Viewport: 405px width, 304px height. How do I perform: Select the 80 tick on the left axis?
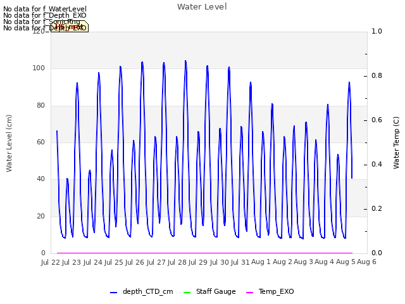pos(40,106)
